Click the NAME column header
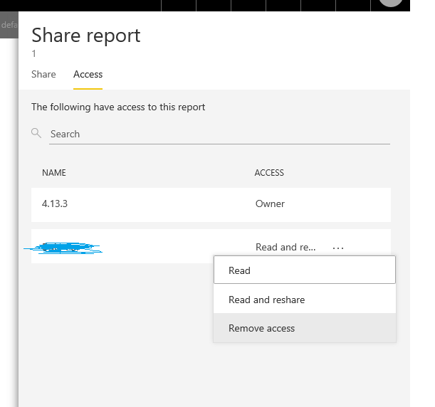 (x=54, y=173)
